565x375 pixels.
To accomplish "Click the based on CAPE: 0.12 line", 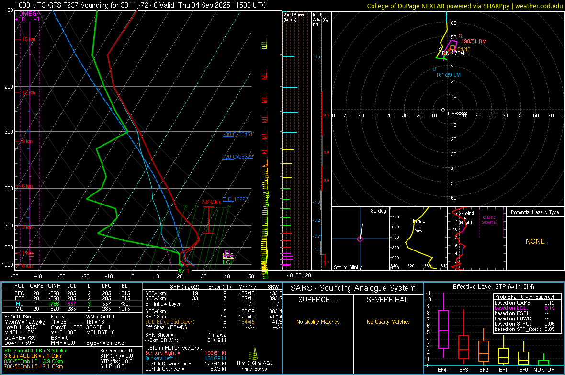I will click(525, 303).
